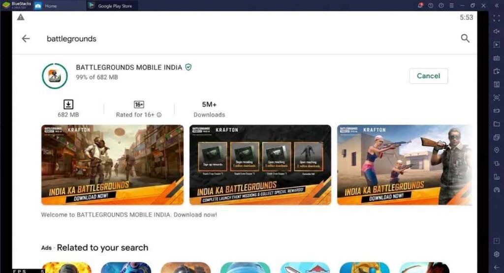This screenshot has width=504, height=273.
Task: Open the macro recorder sidebar icon
Action: tap(497, 85)
